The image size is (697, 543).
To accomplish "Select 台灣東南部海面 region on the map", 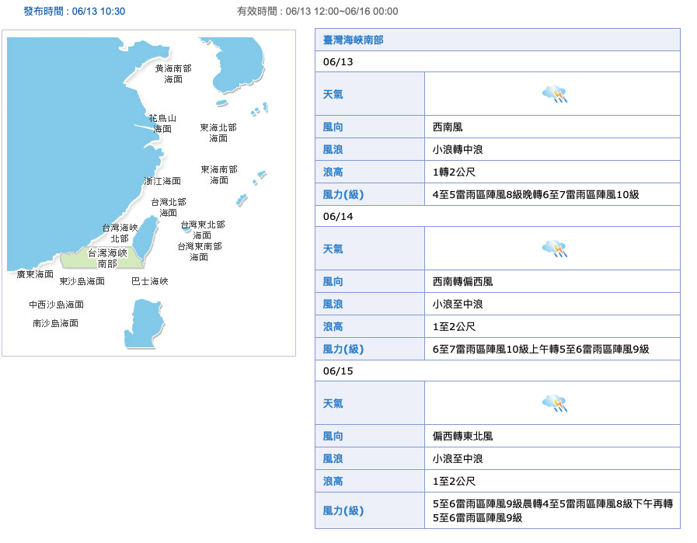I will tap(199, 252).
